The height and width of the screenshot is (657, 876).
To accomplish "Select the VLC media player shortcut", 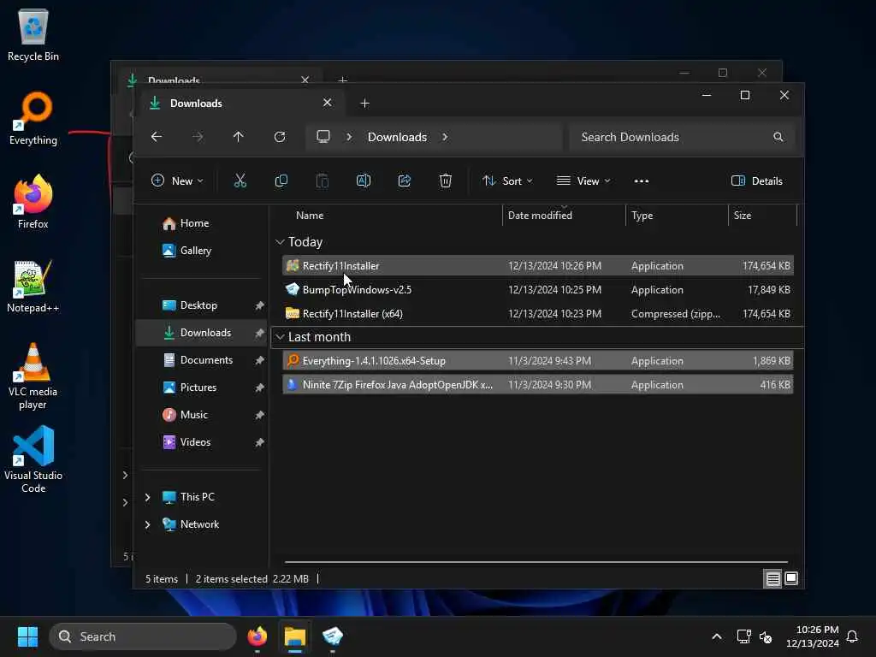I will click(x=33, y=376).
